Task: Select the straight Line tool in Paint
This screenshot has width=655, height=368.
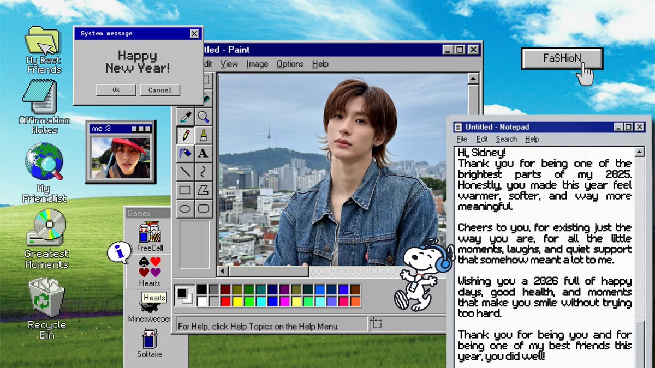Action: point(185,172)
